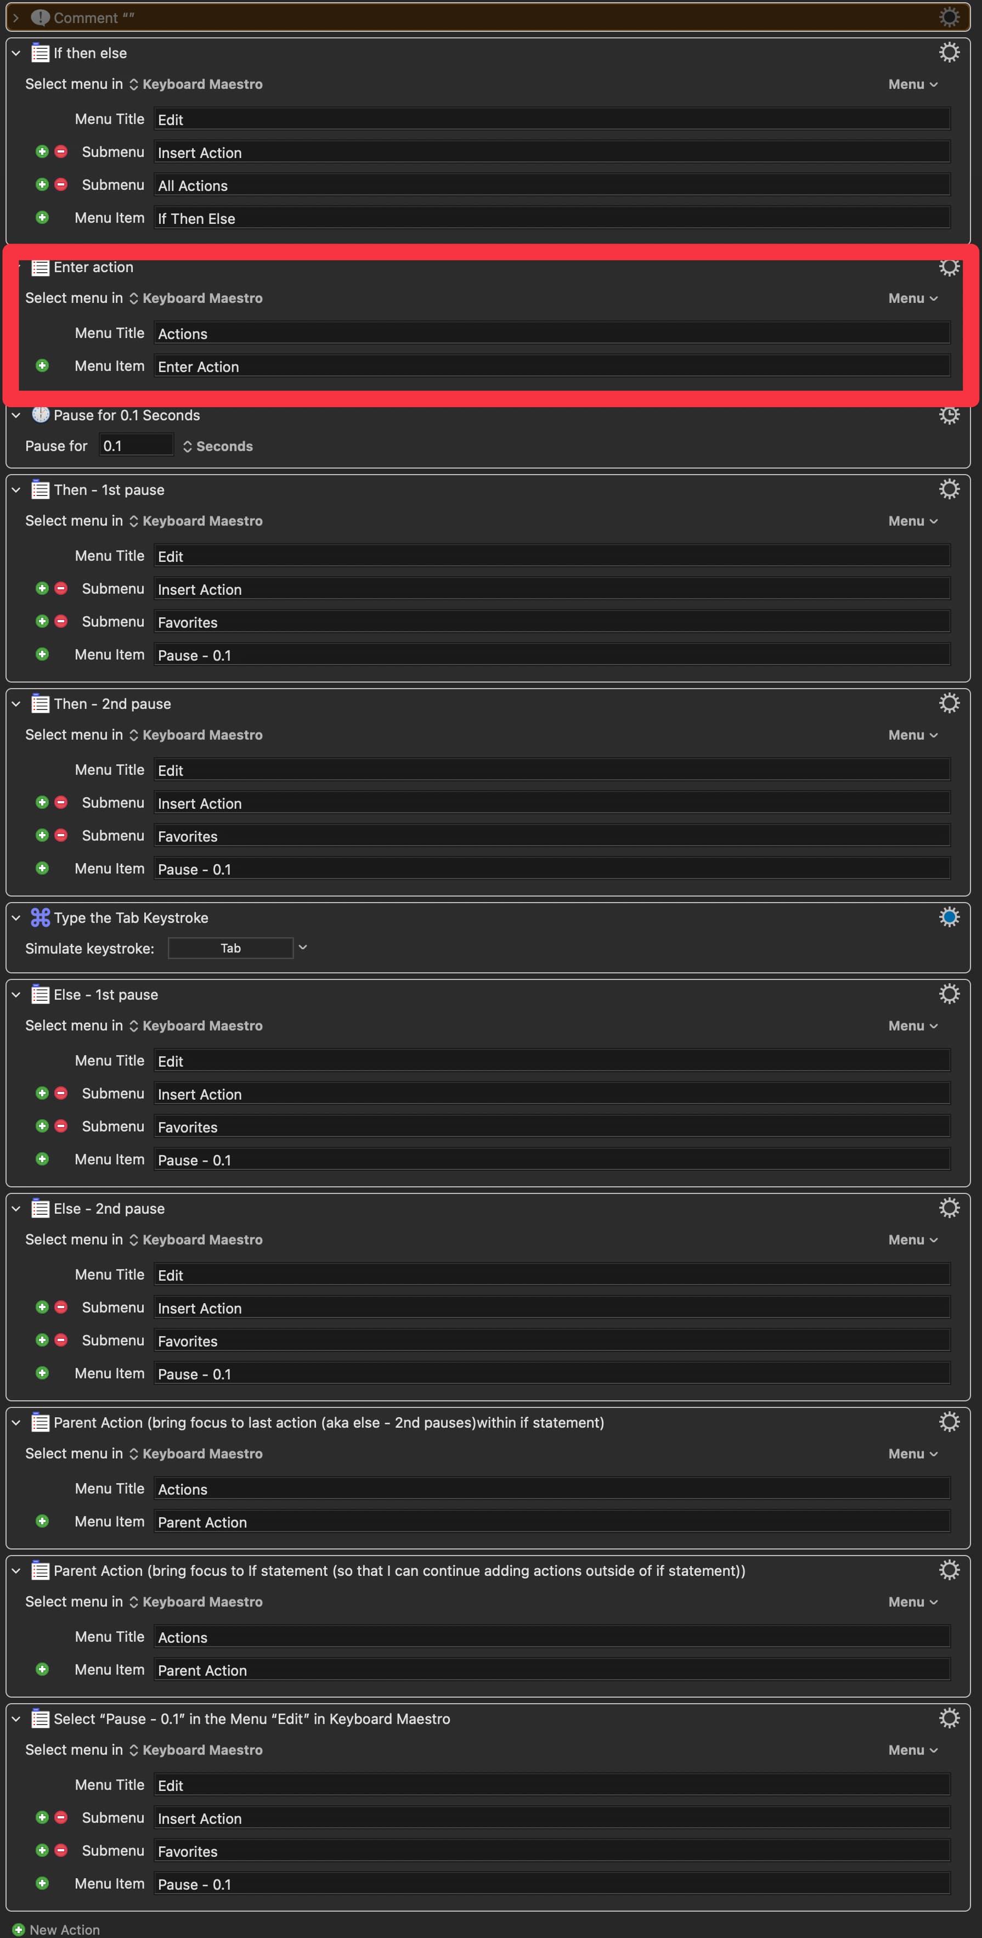The width and height of the screenshot is (982, 1938).
Task: Remove Favorites submenu in Else - 1st pause
Action: (61, 1126)
